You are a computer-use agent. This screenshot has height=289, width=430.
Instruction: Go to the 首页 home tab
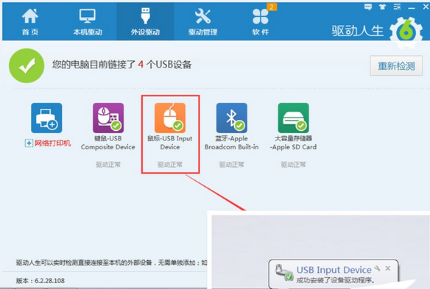click(30, 21)
